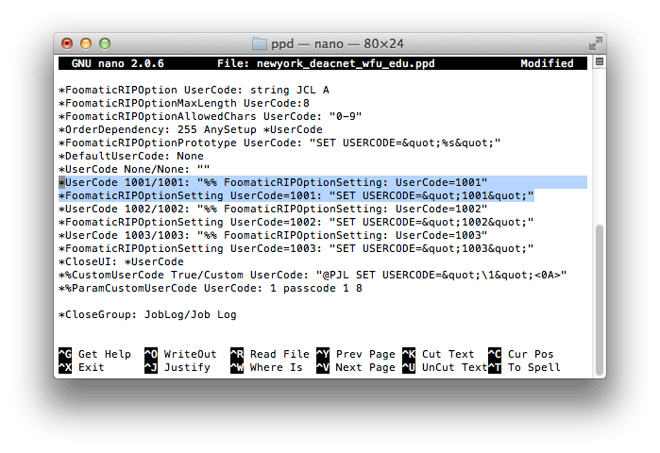The image size is (660, 453).
Task: Place cursor on *DefaultUserCode: None line
Action: click(x=131, y=156)
